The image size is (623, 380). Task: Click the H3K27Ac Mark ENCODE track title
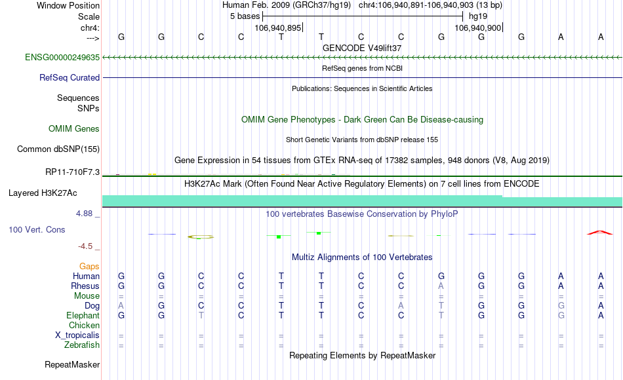362,184
